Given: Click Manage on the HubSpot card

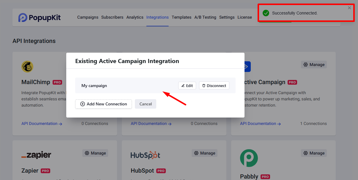Looking at the screenshot, I should pos(204,153).
